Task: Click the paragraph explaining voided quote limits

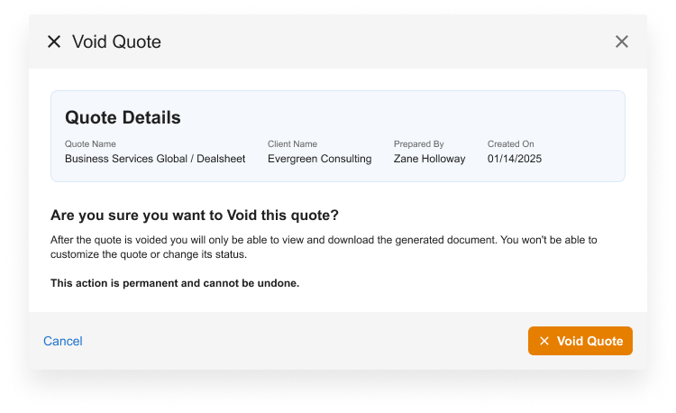Action: pyautogui.click(x=324, y=247)
